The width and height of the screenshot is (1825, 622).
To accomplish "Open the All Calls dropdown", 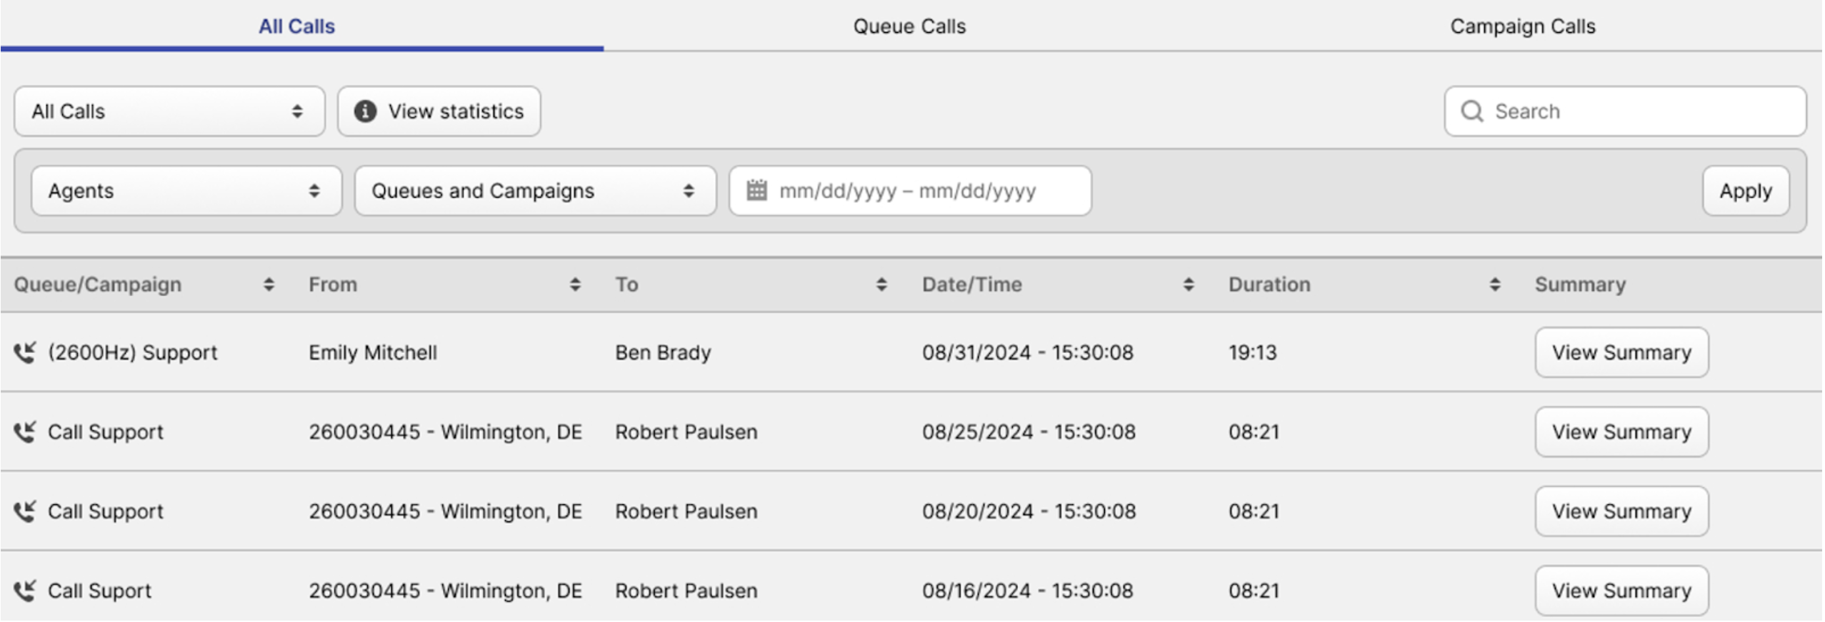I will click(169, 111).
